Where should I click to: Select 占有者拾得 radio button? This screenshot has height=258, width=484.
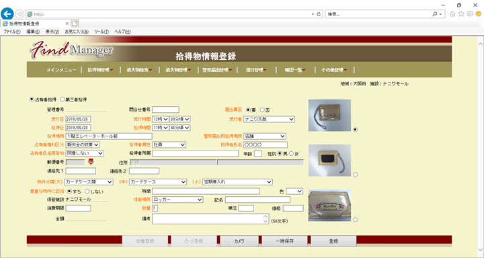(x=31, y=99)
